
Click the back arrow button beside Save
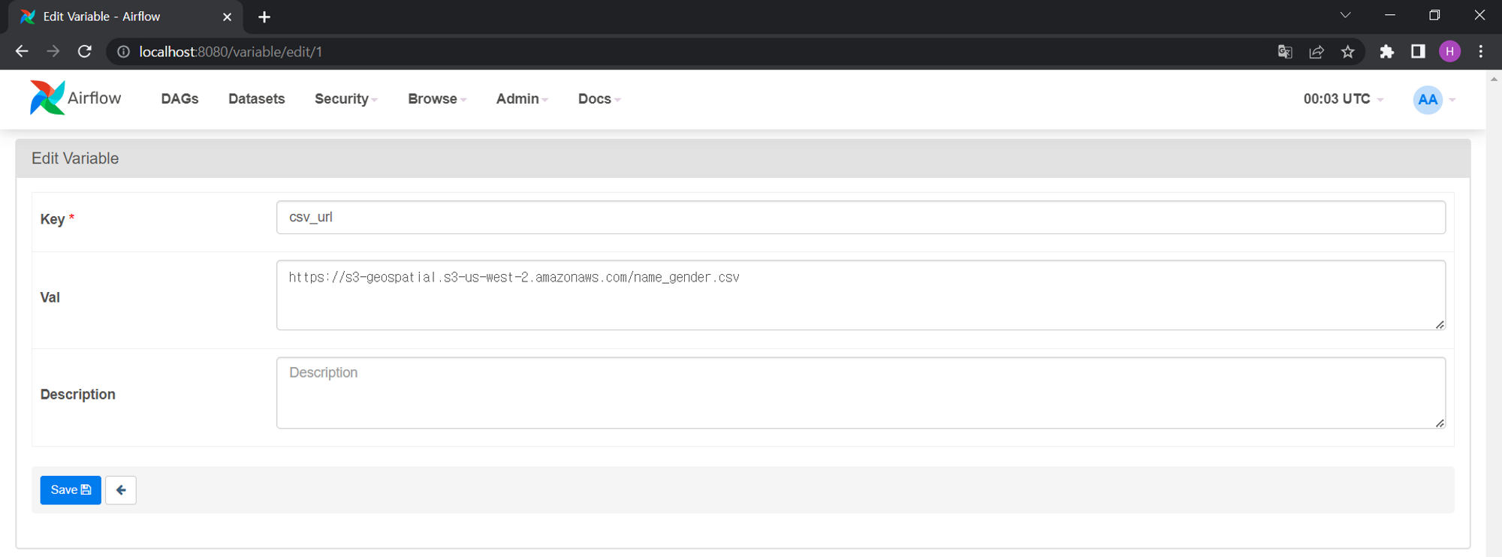[x=121, y=490]
